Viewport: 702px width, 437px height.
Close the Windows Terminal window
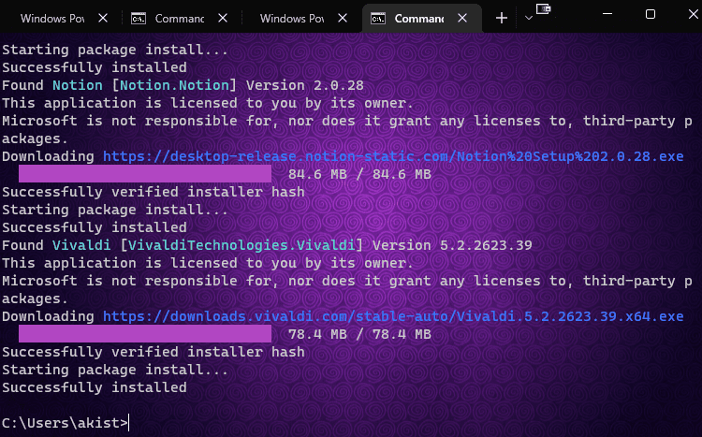coord(693,14)
